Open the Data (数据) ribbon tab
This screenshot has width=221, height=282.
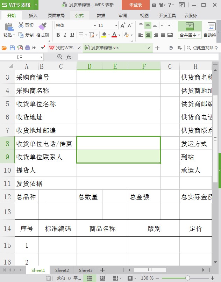coord(101,16)
